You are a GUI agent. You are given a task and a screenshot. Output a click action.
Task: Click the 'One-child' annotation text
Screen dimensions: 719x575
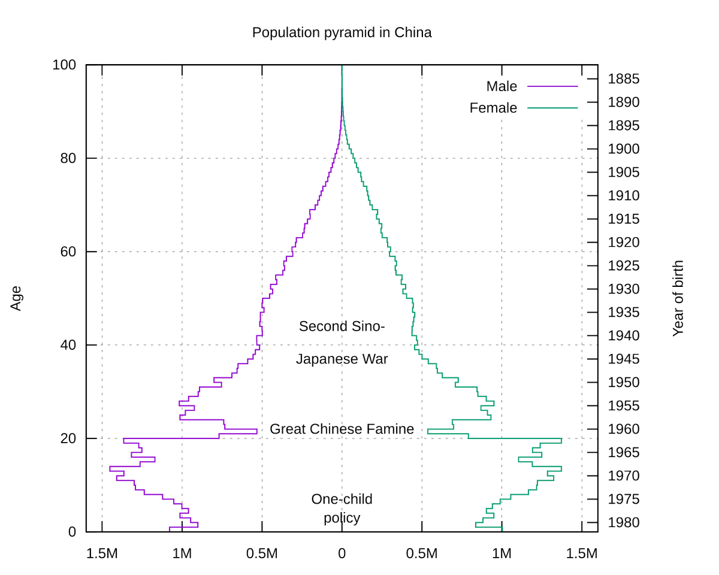click(342, 499)
